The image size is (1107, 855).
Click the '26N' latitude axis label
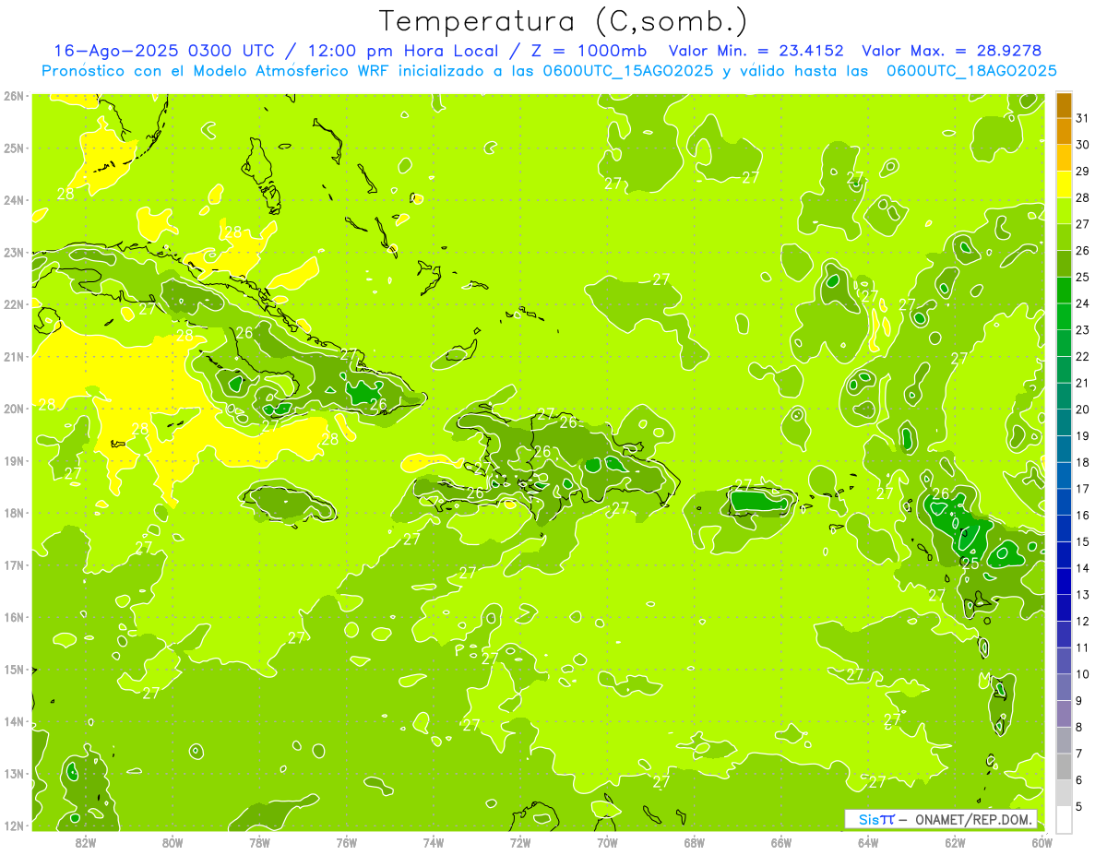point(14,96)
